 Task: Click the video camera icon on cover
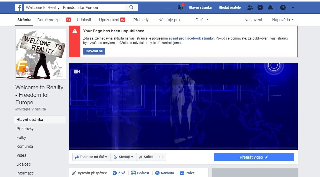77,72
